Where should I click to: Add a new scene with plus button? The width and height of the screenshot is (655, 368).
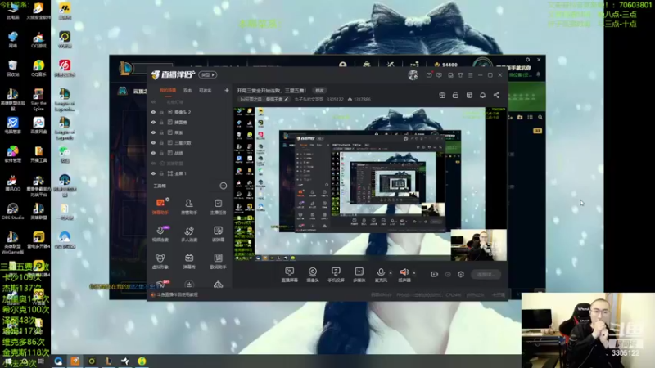227,90
